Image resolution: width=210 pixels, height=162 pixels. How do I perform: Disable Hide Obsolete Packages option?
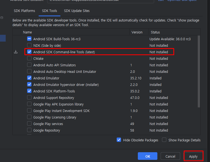coord(119,140)
